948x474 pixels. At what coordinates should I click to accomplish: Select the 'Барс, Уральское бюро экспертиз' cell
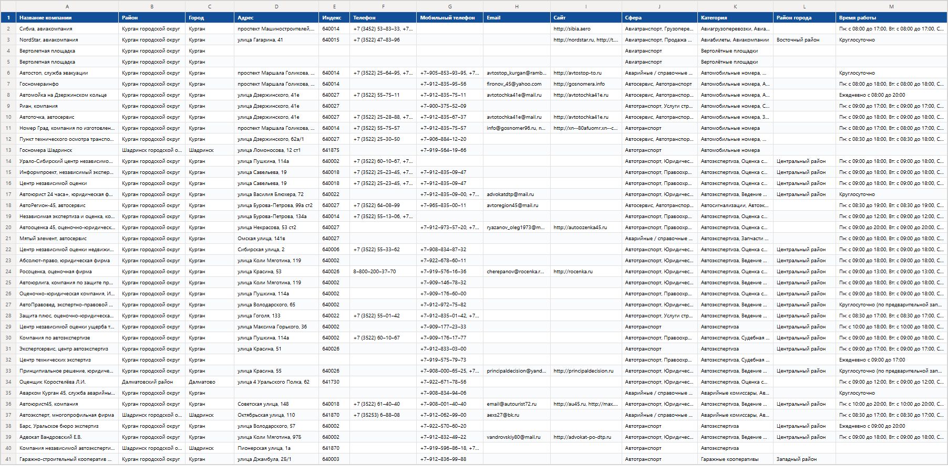(67, 426)
